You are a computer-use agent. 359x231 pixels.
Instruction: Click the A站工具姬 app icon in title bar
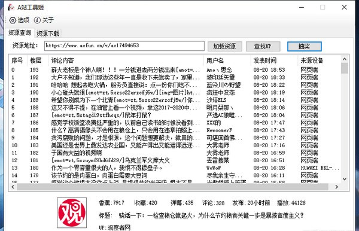click(x=11, y=7)
